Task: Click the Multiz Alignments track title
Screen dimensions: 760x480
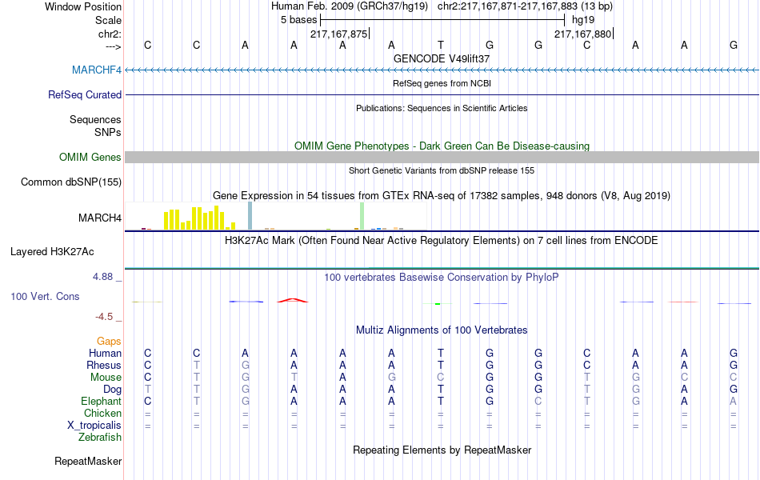Action: [x=442, y=330]
